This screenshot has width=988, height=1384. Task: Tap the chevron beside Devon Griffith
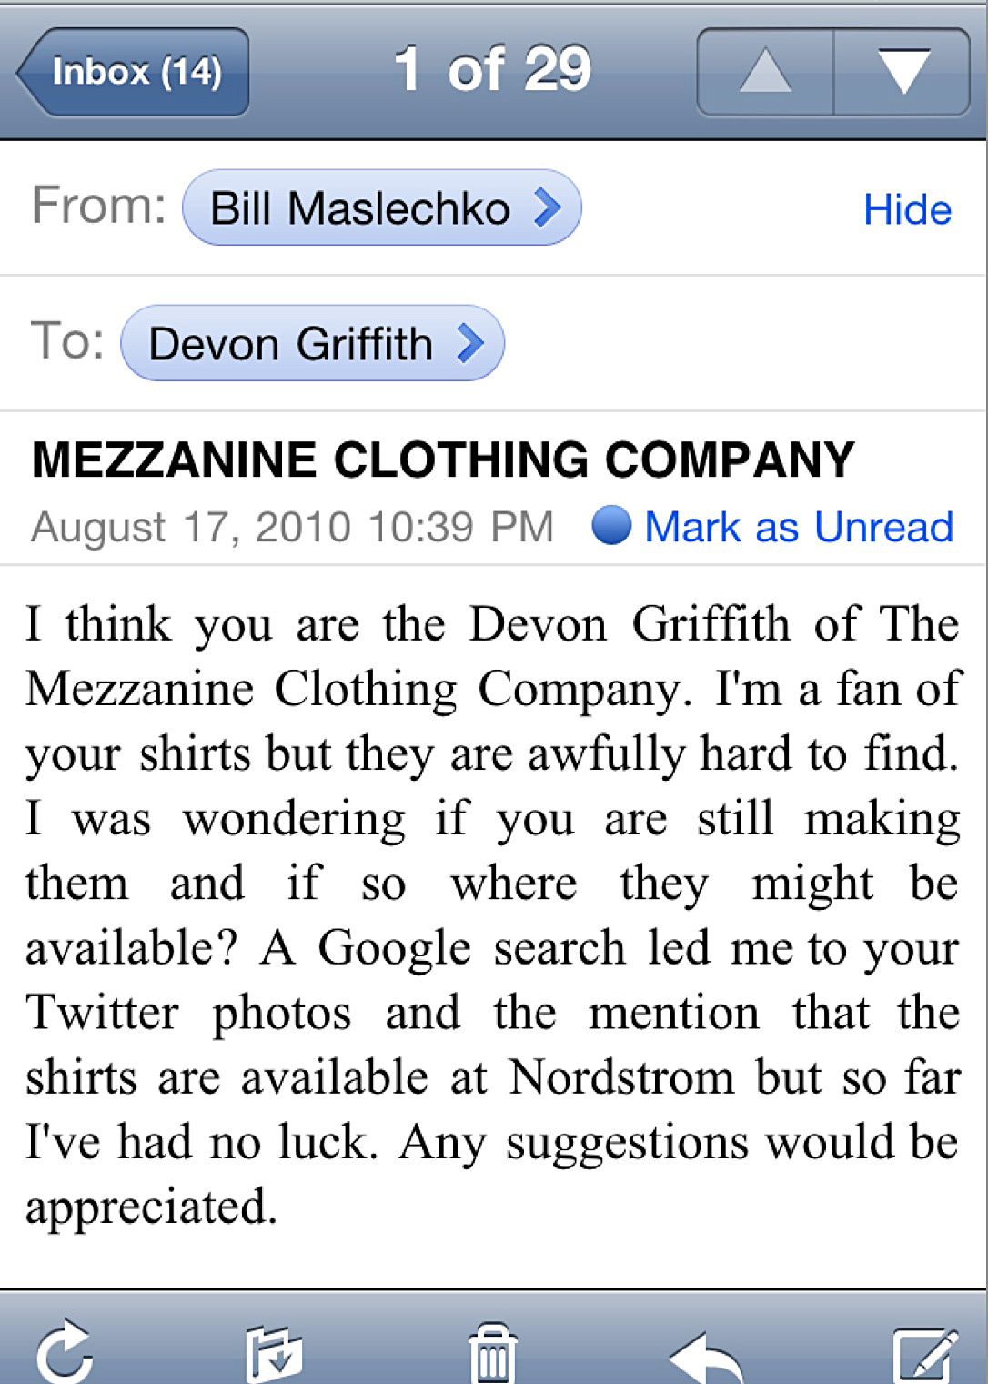pyautogui.click(x=470, y=343)
